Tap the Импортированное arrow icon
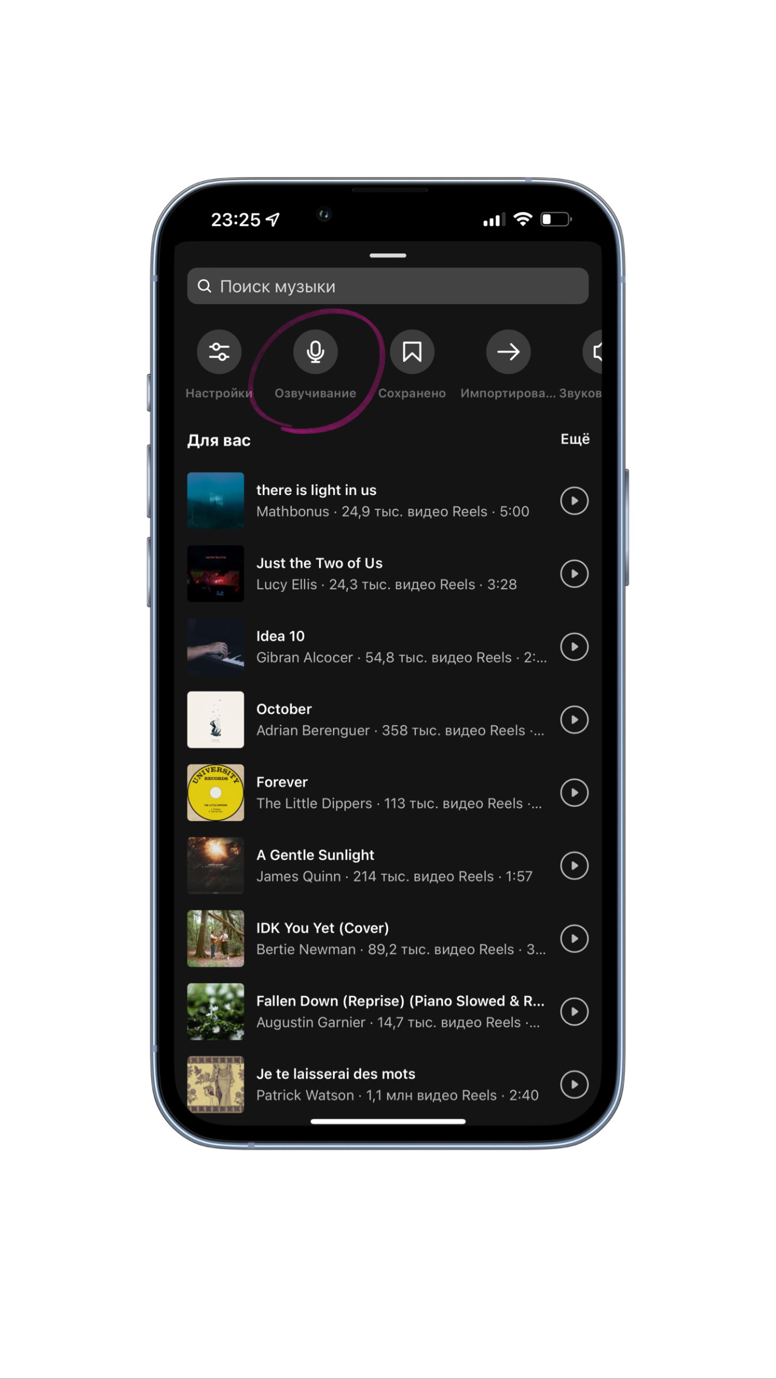Viewport: 776px width, 1379px height. point(508,352)
